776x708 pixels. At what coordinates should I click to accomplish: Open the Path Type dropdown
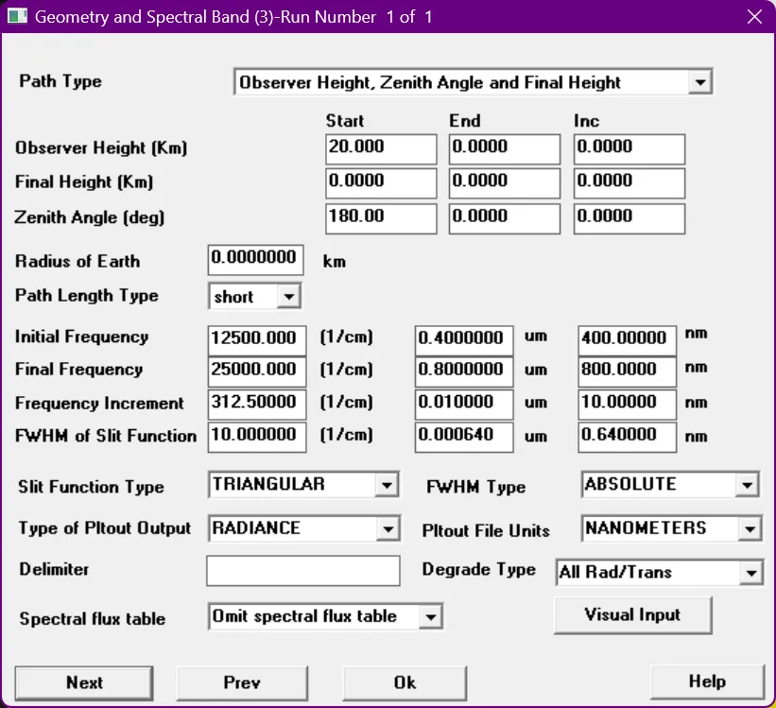[699, 83]
